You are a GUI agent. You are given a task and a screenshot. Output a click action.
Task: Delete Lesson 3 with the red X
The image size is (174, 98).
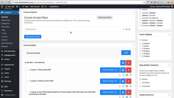[129, 92]
